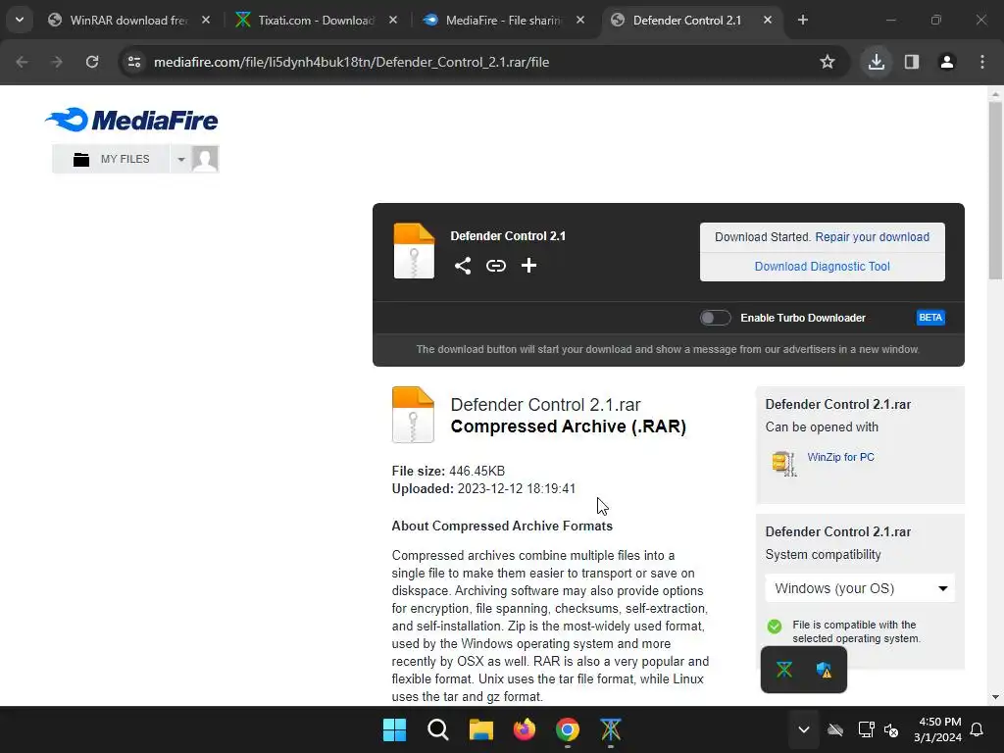Click the page vertical scrollbar thumb
This screenshot has height=753, width=1004.
tap(995, 191)
